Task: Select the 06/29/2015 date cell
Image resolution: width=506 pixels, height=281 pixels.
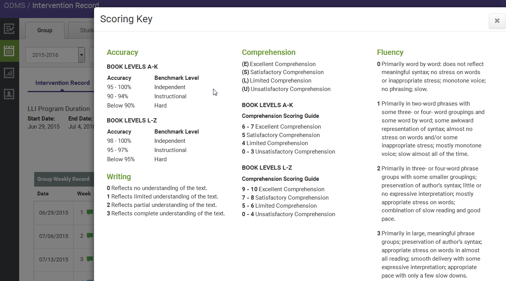Action: point(53,212)
